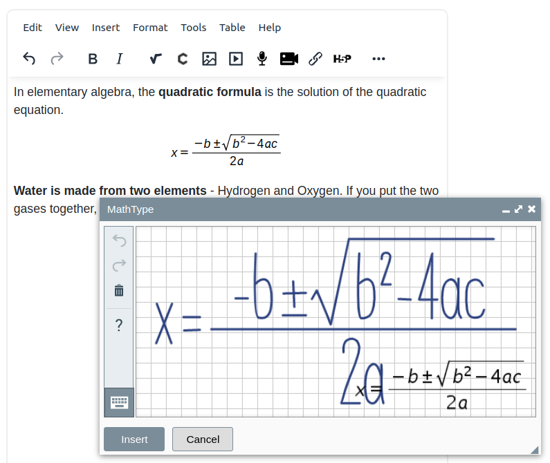The height and width of the screenshot is (463, 550).
Task: Open the View menu
Action: coord(67,28)
